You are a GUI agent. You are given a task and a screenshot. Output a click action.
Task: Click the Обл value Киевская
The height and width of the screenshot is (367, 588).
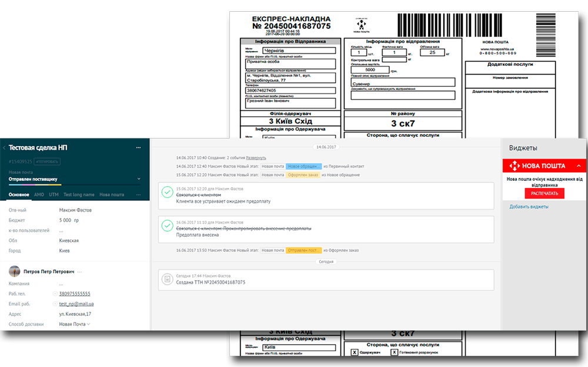[69, 240]
